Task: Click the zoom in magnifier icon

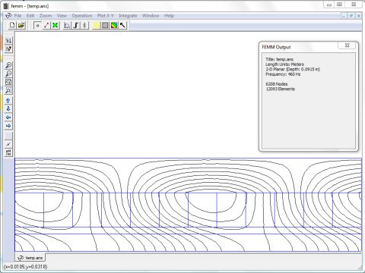Action: pyautogui.click(x=8, y=65)
